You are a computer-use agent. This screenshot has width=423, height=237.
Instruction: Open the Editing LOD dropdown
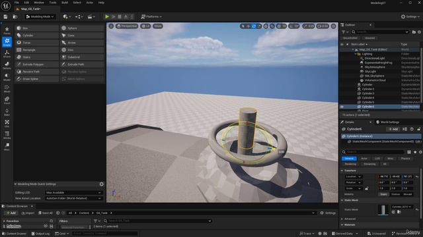pyautogui.click(x=73, y=193)
